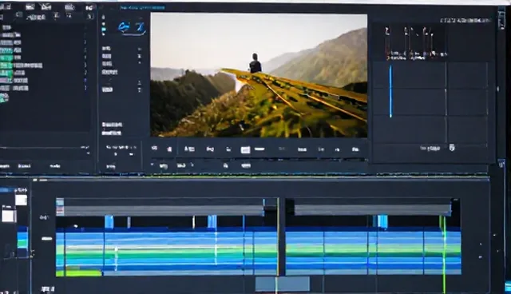
Task: Click the blue-green color strip in the timeline side panel
Action: (x=22, y=241)
